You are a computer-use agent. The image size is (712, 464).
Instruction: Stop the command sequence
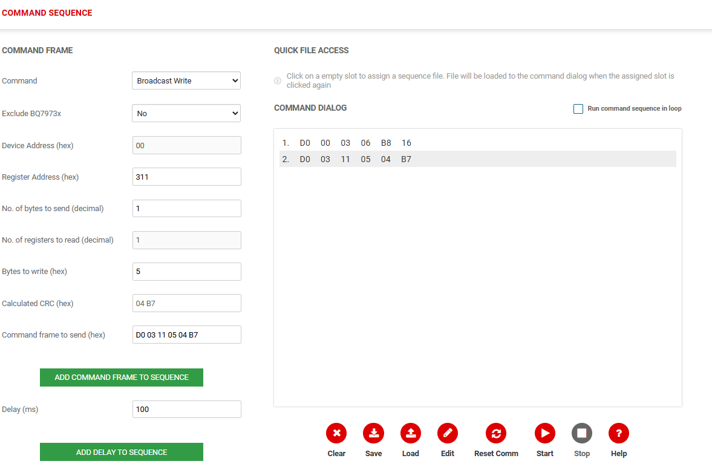[x=582, y=433]
